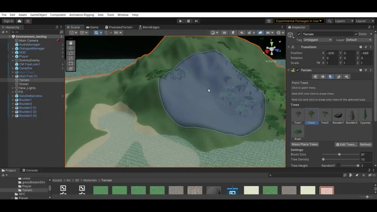The height and width of the screenshot is (212, 377).
Task: Select the Rect transform tool
Action: click(x=71, y=64)
